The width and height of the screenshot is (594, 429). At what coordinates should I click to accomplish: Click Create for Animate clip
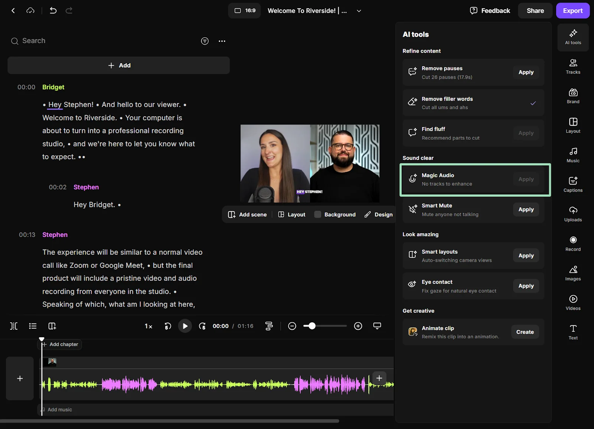point(525,332)
